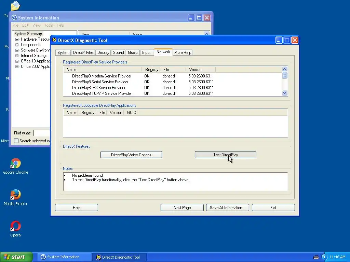Open Edit menu in System Information
This screenshot has height=262, width=350.
click(25, 25)
